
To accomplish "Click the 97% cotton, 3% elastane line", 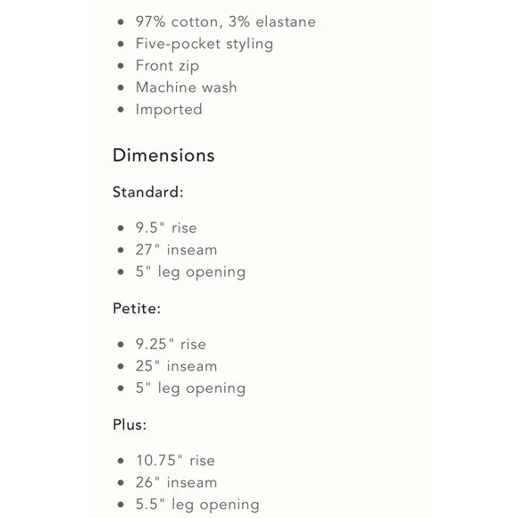I will pos(226,21).
